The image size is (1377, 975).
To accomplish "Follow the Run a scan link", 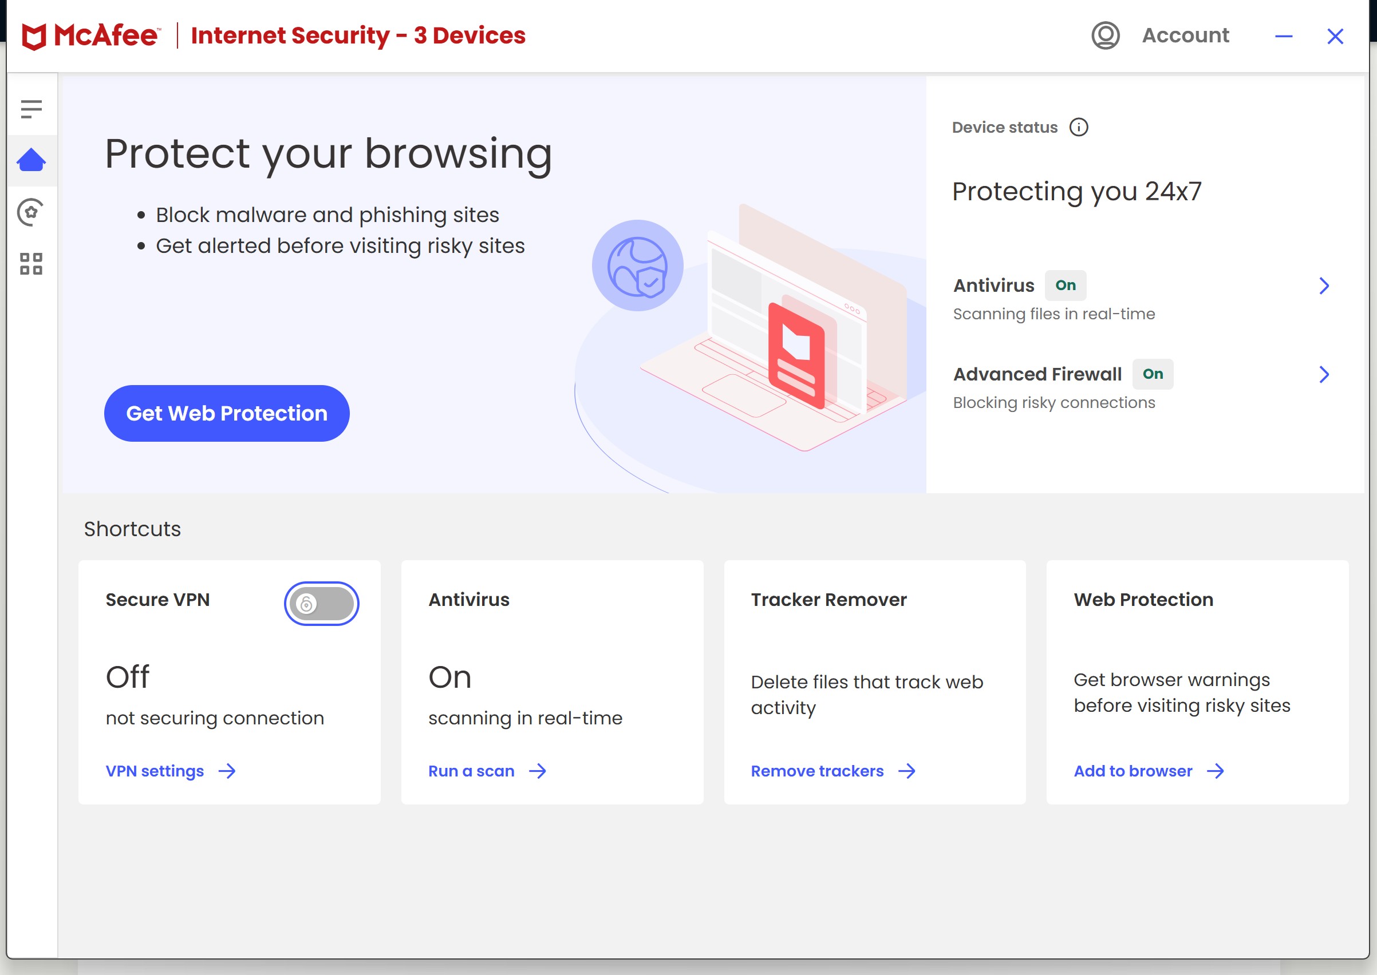I will (472, 771).
